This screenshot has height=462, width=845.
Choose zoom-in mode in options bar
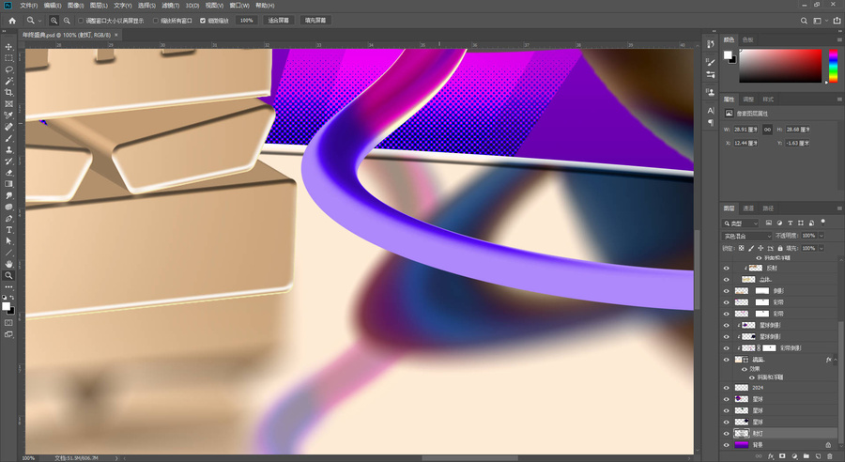point(54,21)
